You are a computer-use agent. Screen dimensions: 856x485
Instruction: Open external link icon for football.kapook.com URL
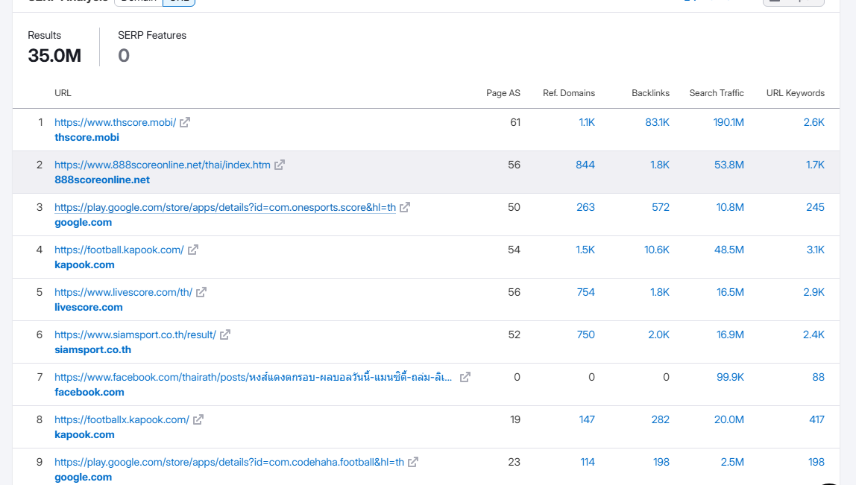(193, 250)
